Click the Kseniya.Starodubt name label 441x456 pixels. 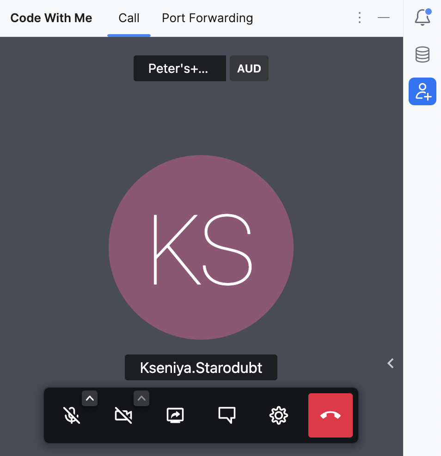[201, 367]
